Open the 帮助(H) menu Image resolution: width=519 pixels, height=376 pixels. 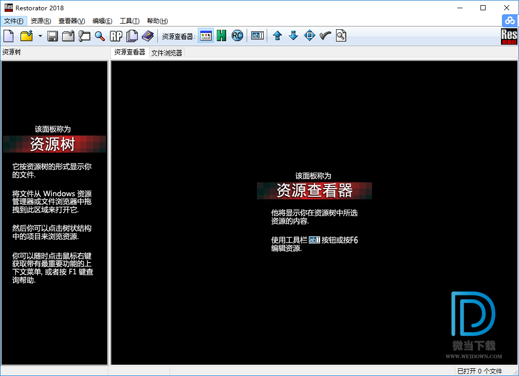pyautogui.click(x=157, y=21)
